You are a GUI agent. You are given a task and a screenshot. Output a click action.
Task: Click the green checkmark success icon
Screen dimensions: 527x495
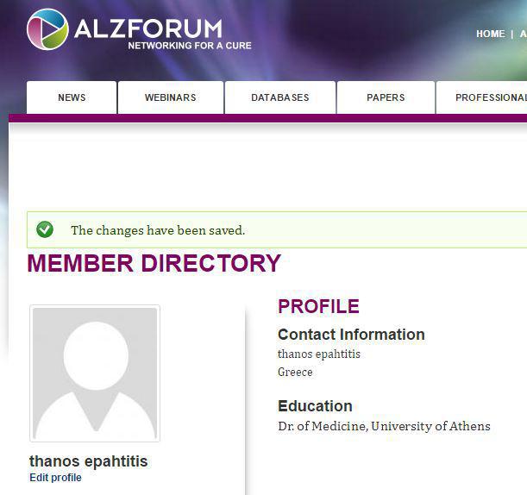tap(45, 229)
